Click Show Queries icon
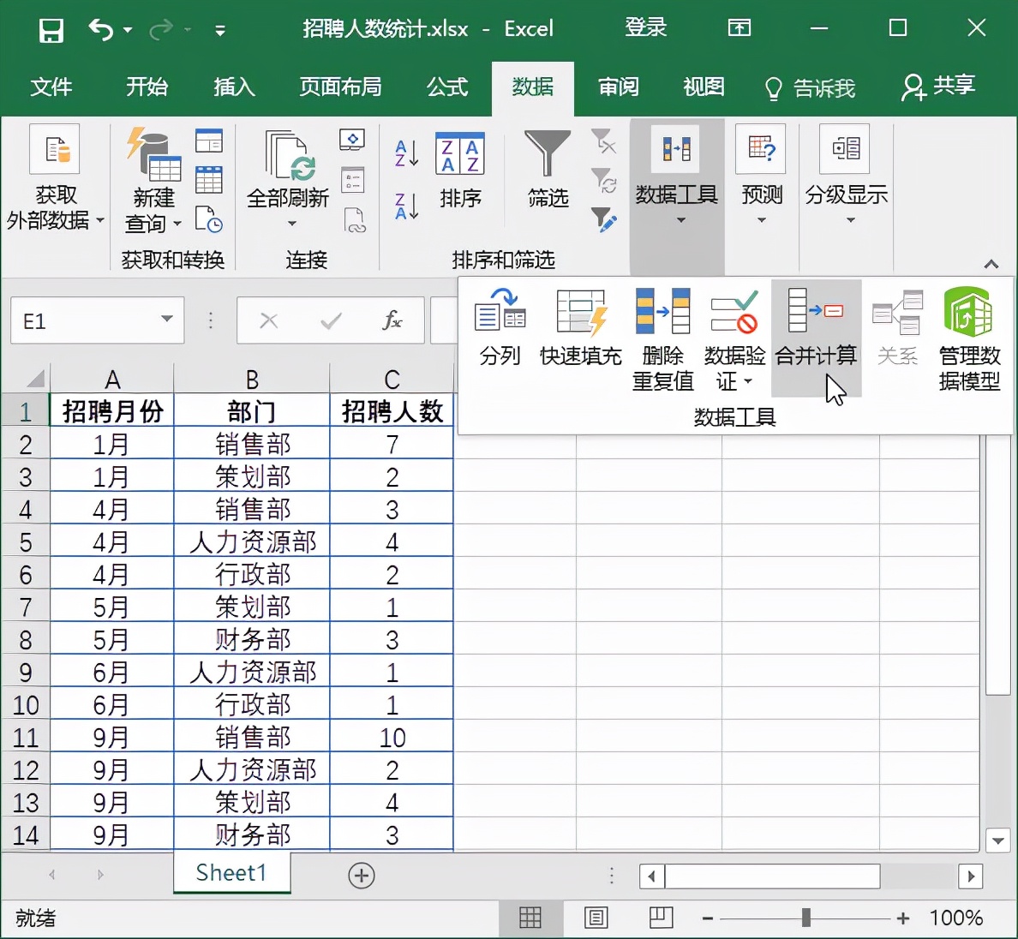 click(x=209, y=141)
